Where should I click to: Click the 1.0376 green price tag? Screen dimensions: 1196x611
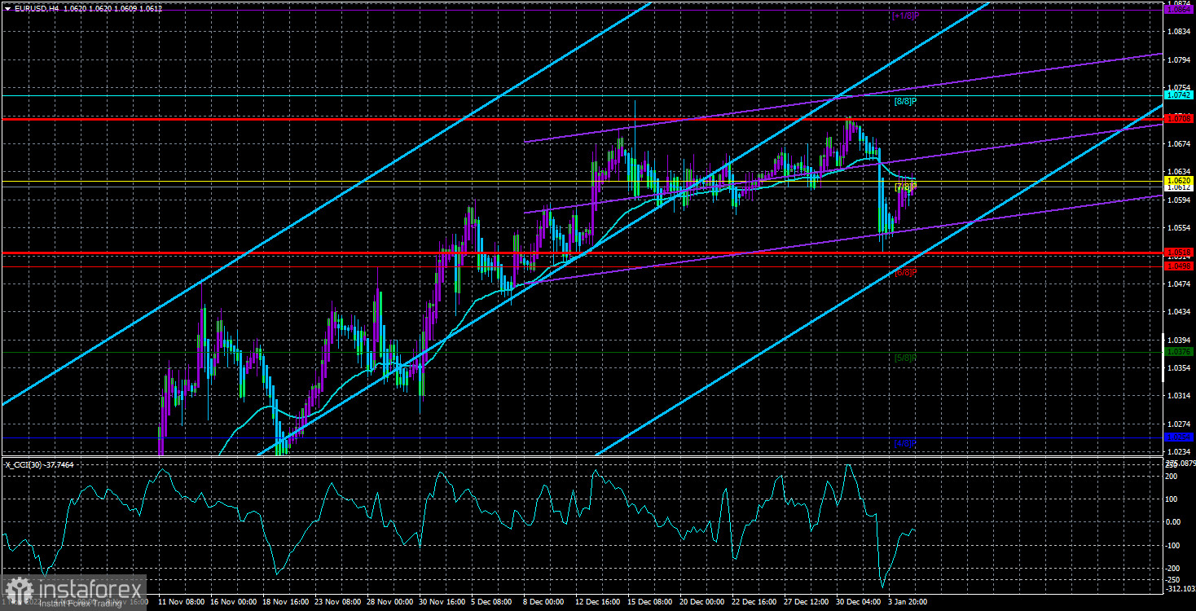point(1179,352)
